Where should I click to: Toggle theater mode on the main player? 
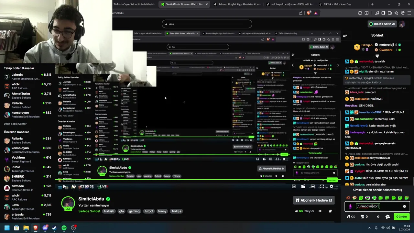[x=312, y=186]
